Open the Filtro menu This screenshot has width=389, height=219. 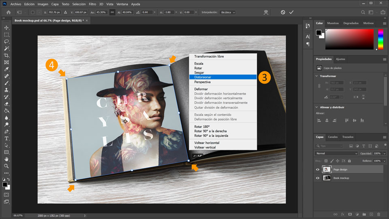92,4
